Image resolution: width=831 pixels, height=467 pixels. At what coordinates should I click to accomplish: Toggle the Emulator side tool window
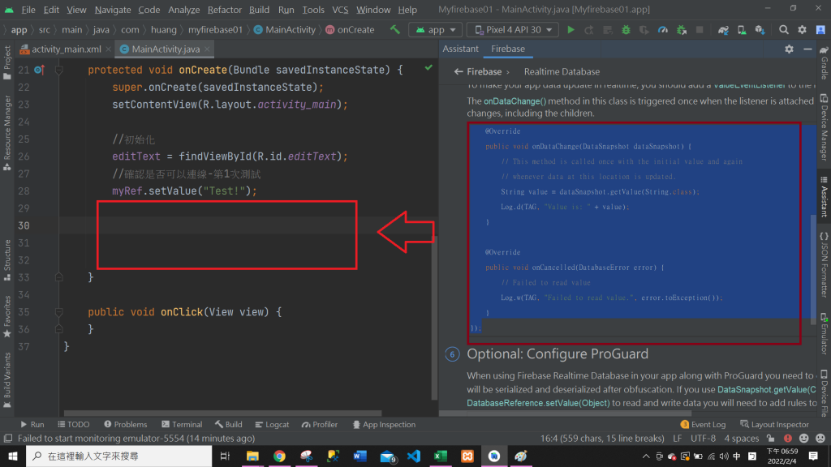tap(825, 333)
